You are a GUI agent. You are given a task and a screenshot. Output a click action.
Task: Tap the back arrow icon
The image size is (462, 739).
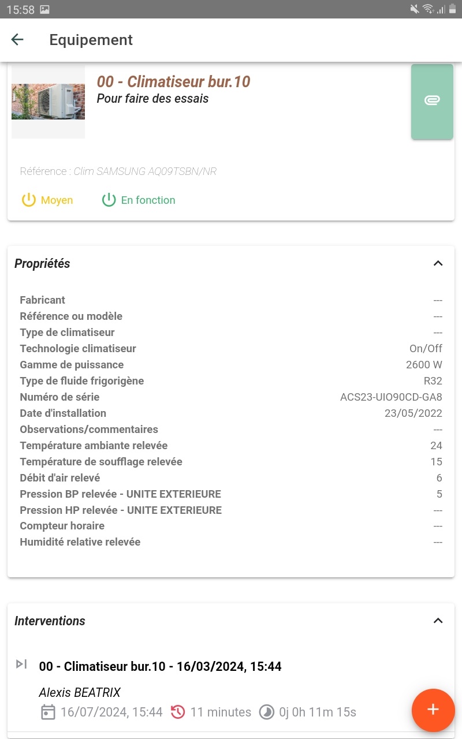17,39
